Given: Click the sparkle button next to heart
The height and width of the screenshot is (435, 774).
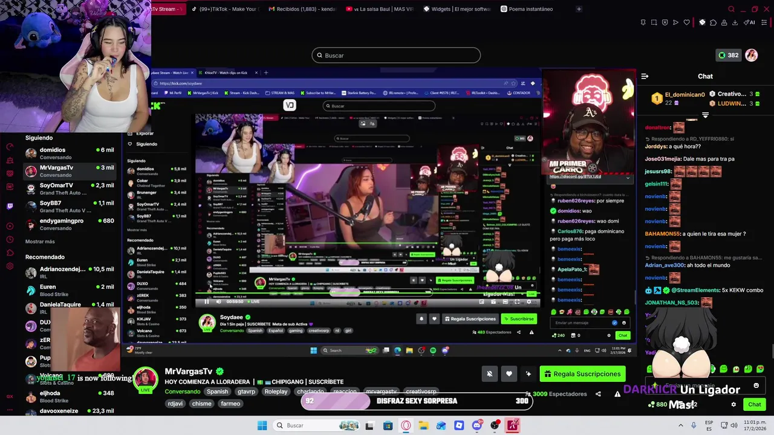Looking at the screenshot, I should click(528, 374).
